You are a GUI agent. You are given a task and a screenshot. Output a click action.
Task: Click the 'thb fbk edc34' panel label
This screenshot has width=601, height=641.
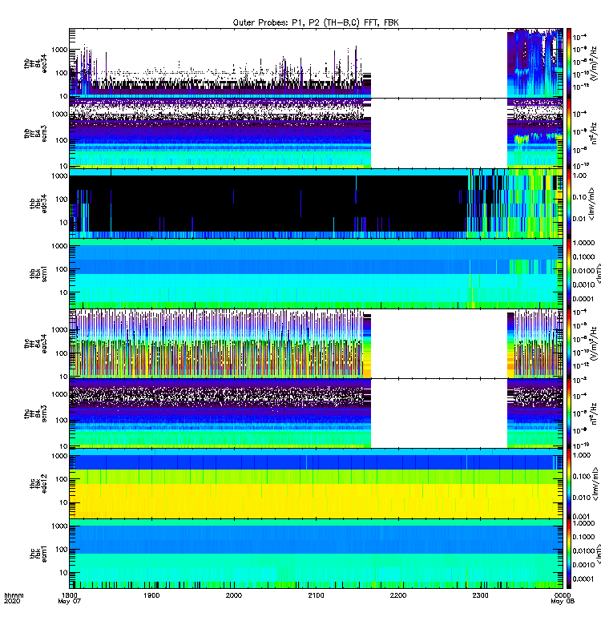[x=38, y=204]
